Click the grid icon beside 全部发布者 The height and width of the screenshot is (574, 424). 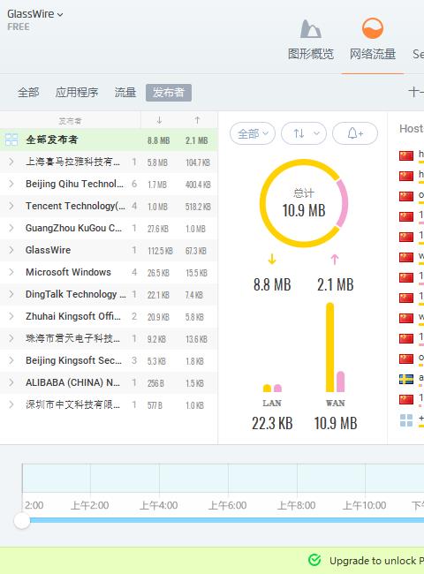pos(11,140)
